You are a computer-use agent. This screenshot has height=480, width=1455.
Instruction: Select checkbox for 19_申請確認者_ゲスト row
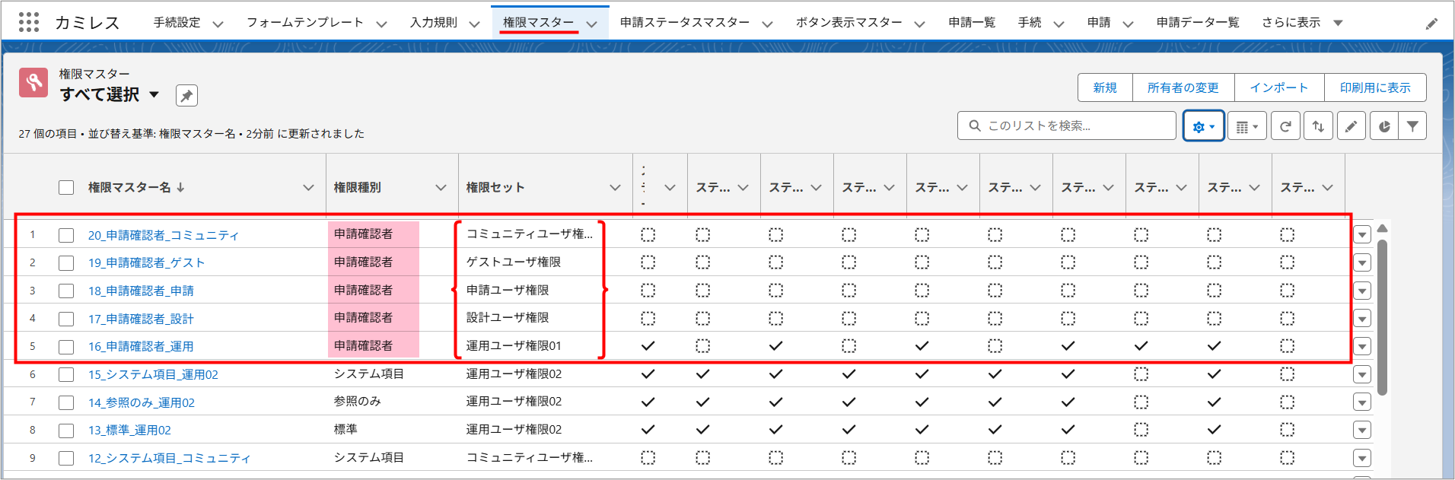point(66,263)
